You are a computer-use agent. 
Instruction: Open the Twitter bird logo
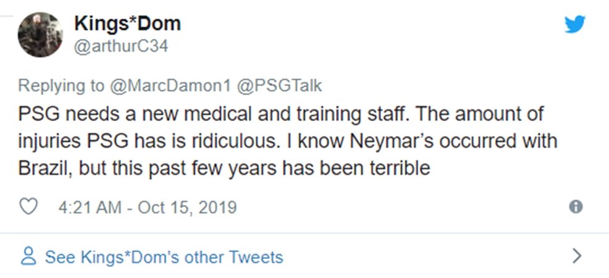[575, 25]
